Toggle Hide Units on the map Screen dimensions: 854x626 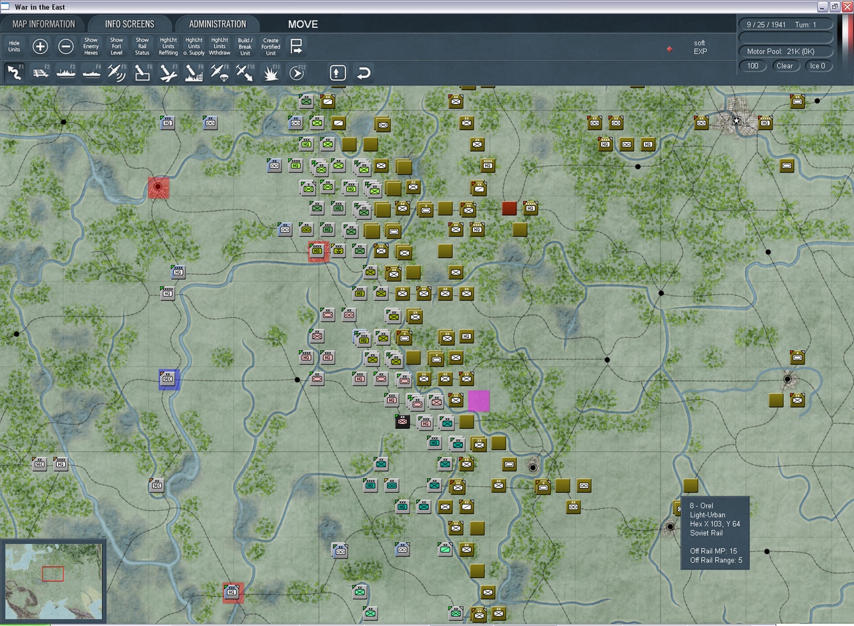14,47
